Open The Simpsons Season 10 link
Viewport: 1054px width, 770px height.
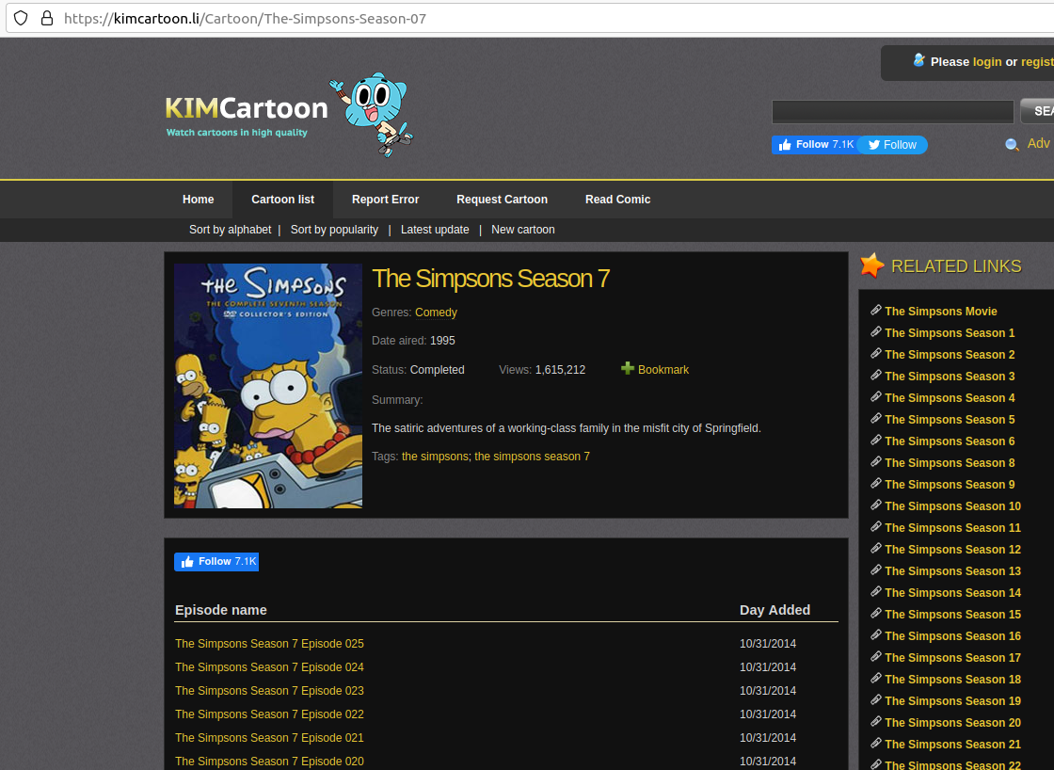953,506
